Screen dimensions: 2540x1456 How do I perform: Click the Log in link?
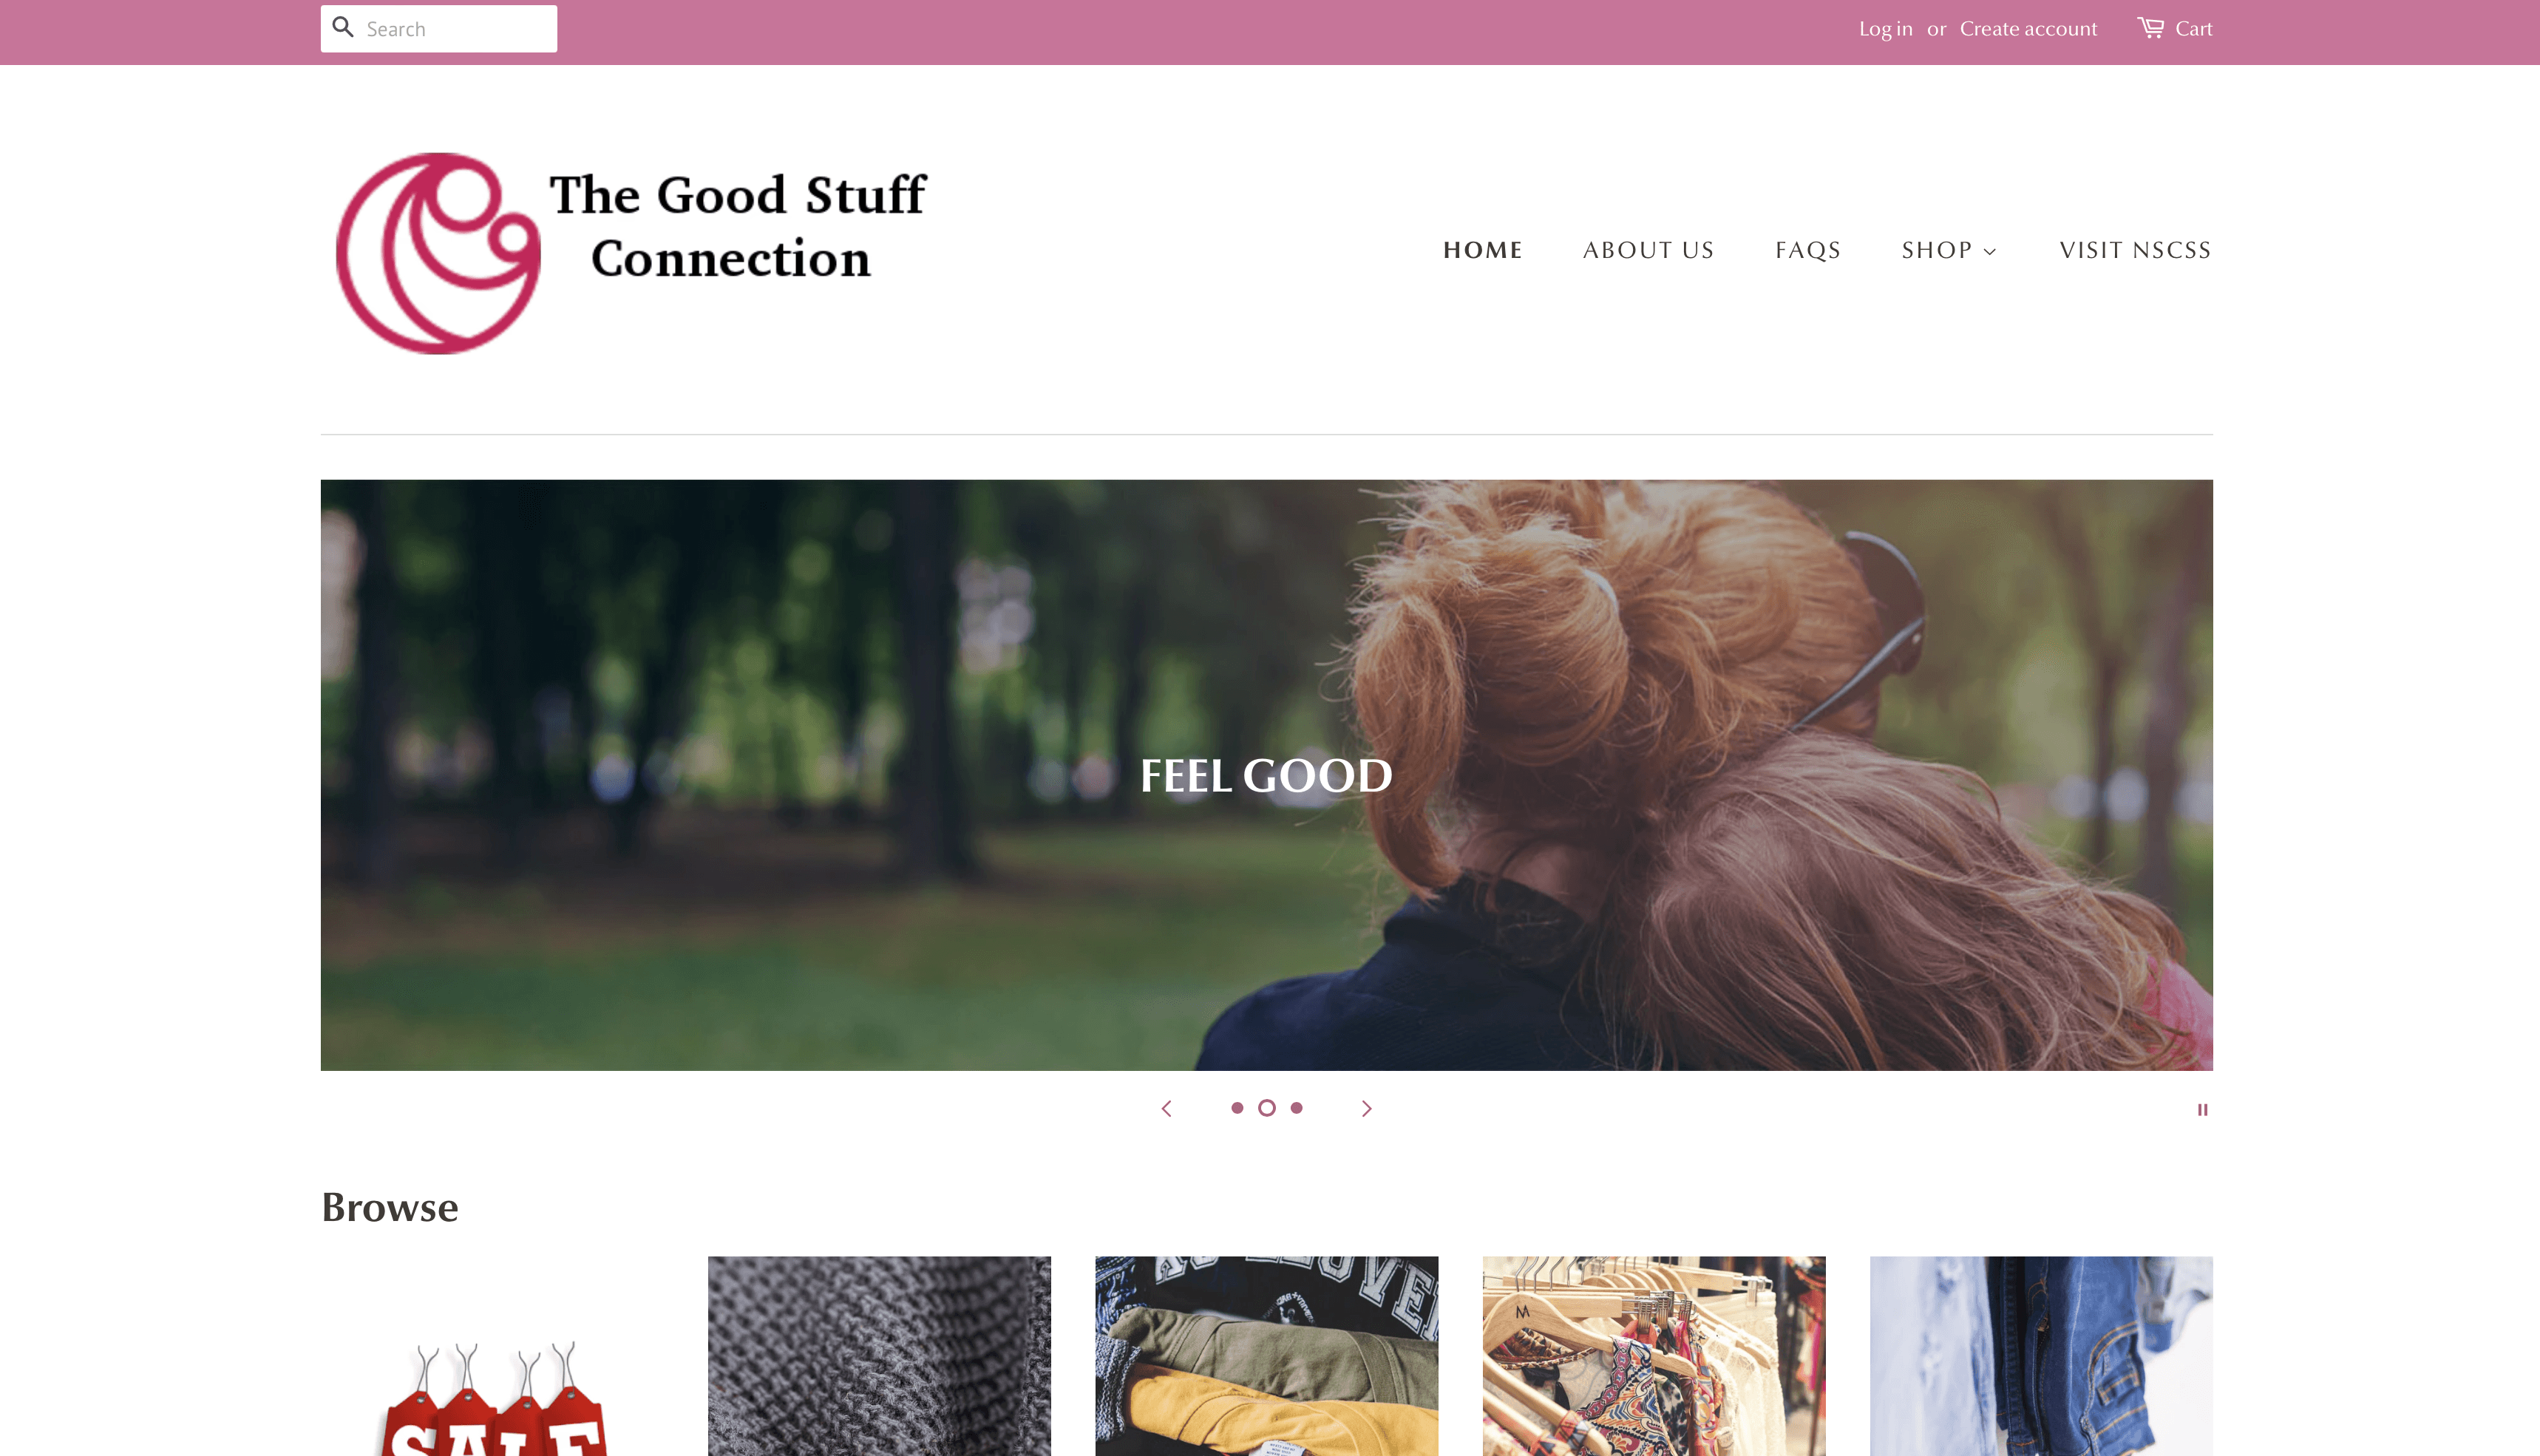pos(1885,29)
